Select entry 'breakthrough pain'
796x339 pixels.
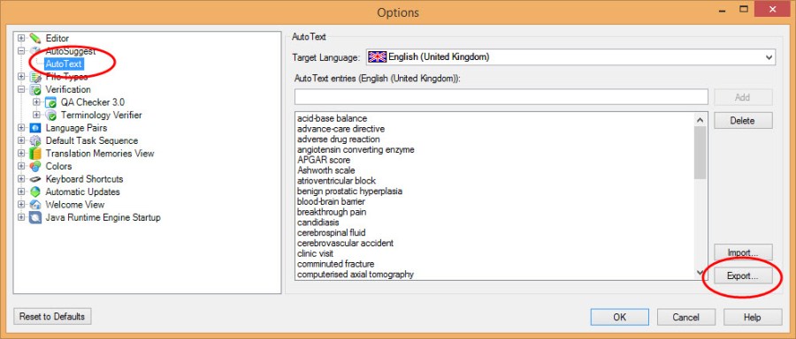332,212
